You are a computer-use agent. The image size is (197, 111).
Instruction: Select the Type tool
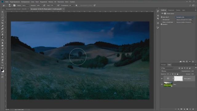(x=2, y=51)
